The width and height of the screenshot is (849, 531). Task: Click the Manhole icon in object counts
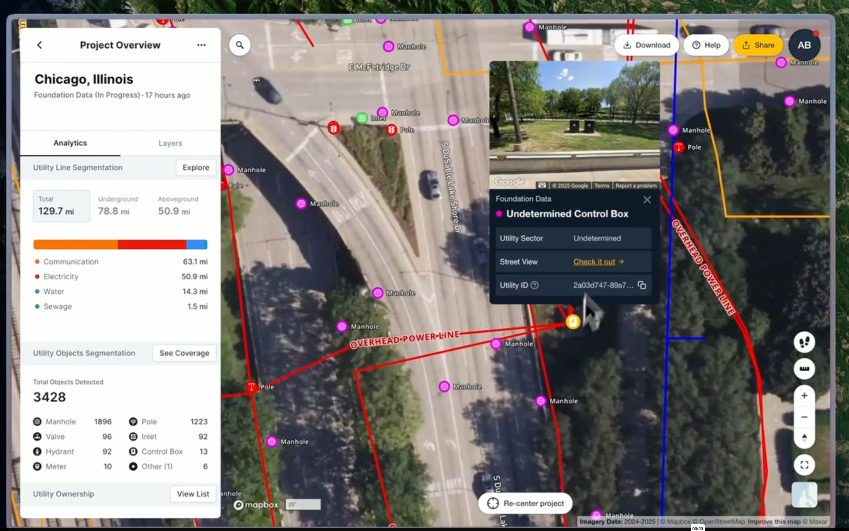(37, 422)
